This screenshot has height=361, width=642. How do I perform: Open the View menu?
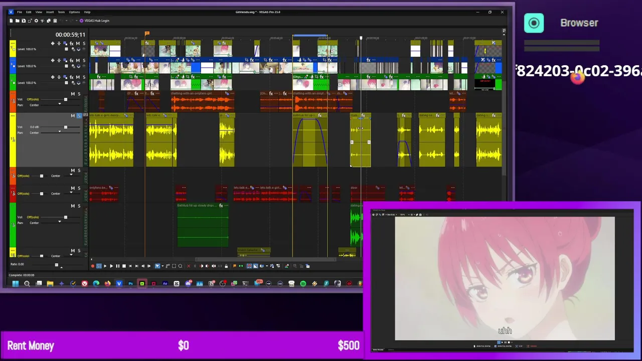[x=39, y=12]
